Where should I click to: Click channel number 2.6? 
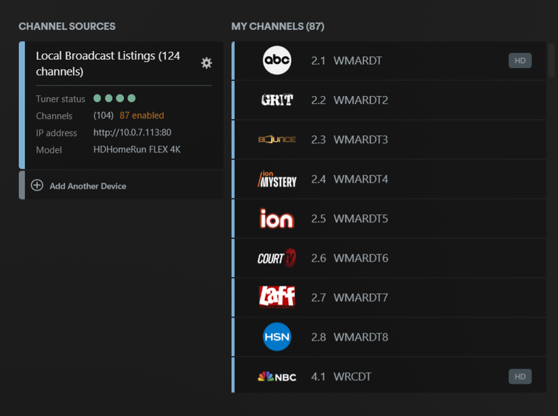[318, 258]
